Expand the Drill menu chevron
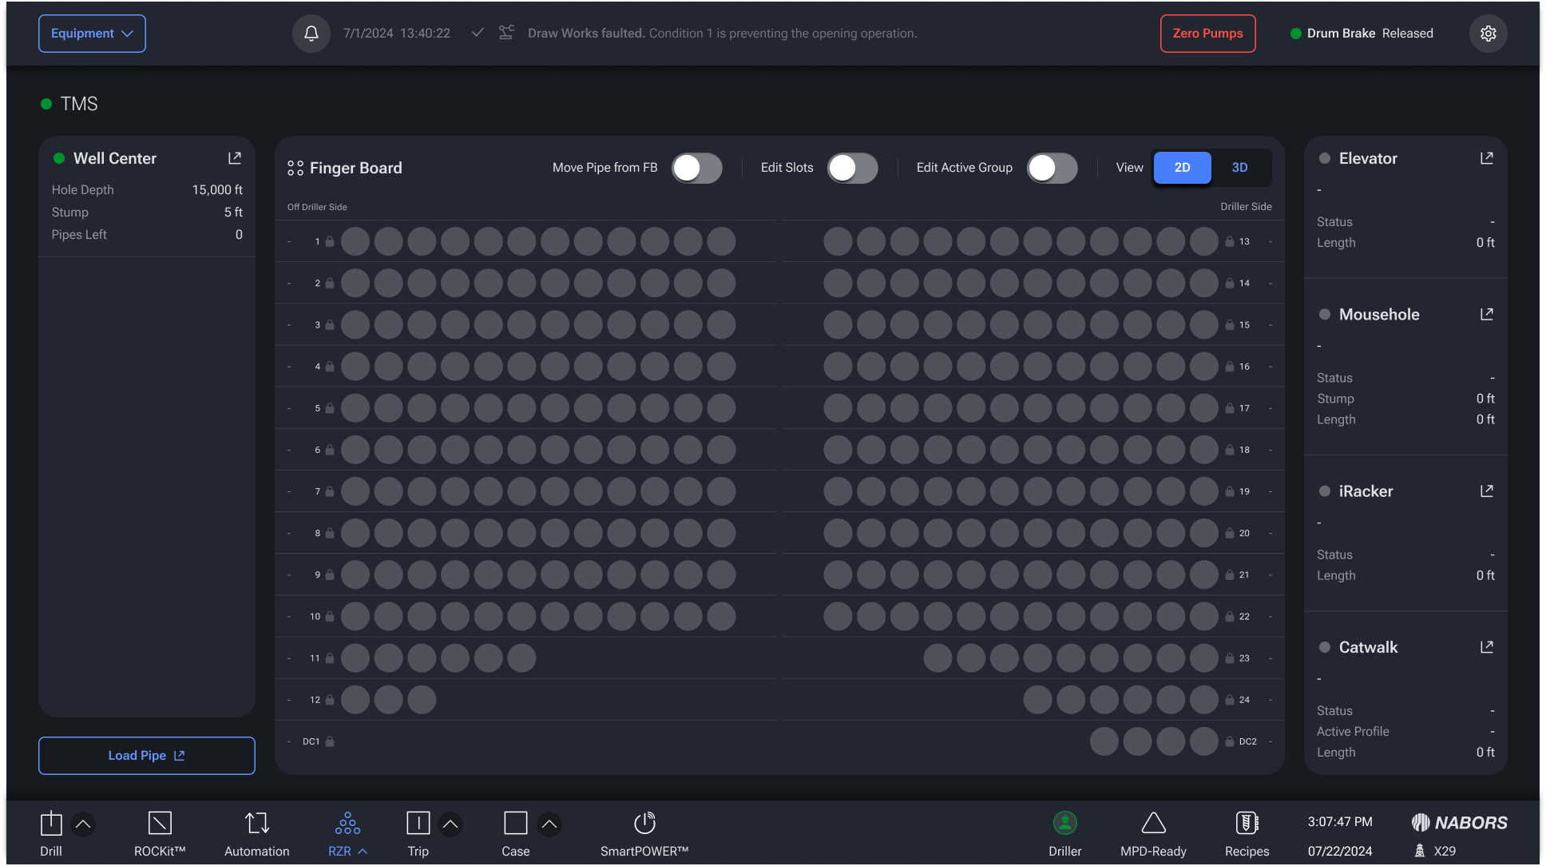The width and height of the screenshot is (1546, 866). coord(83,824)
